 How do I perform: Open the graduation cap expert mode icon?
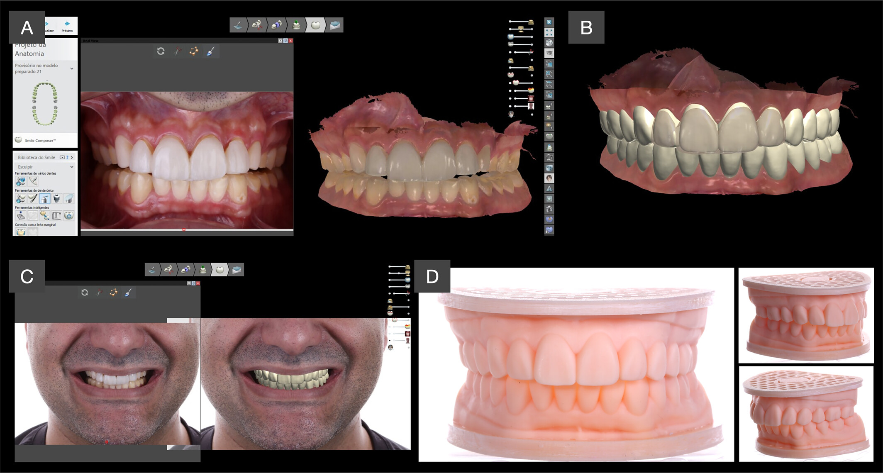(x=549, y=53)
